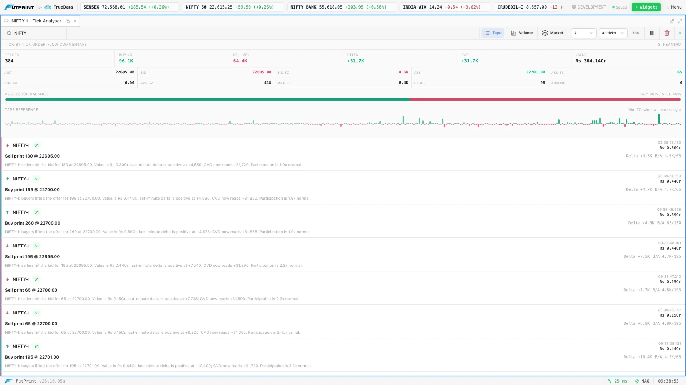Open the DEVELOPMENT workspace selector
Viewport: 686px width, 385px height.
click(589, 7)
